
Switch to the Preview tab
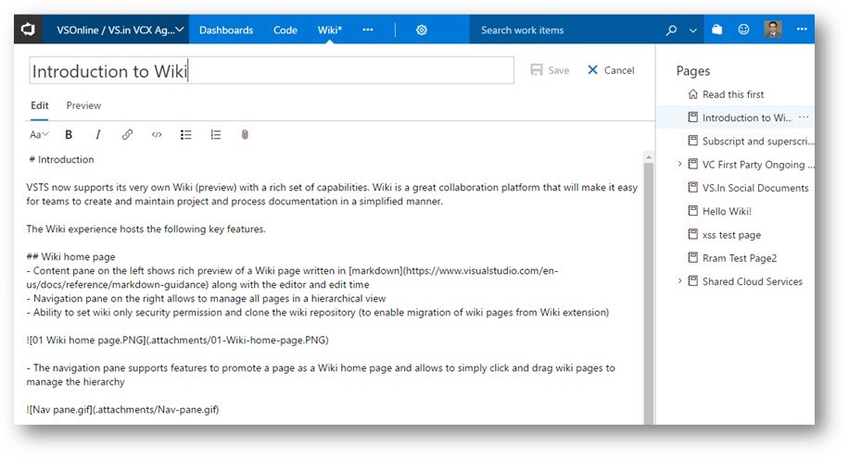[x=83, y=105]
